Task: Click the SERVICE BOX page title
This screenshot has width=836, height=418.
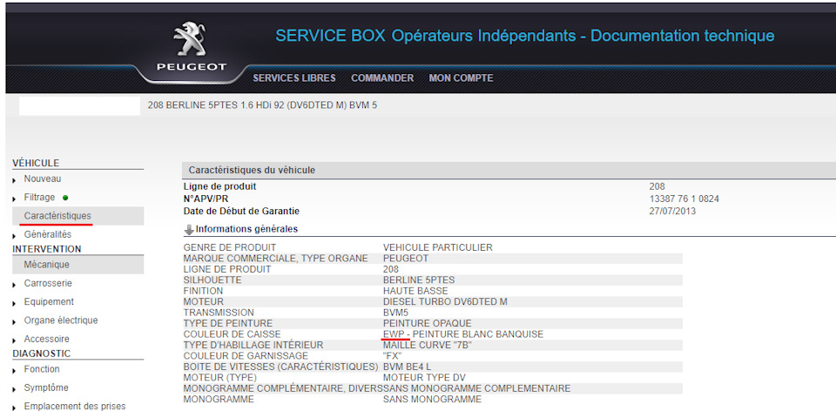Action: click(524, 37)
